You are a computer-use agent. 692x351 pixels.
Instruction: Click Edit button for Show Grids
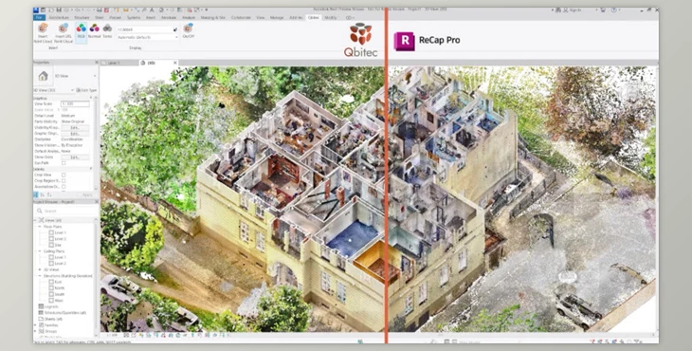point(75,157)
